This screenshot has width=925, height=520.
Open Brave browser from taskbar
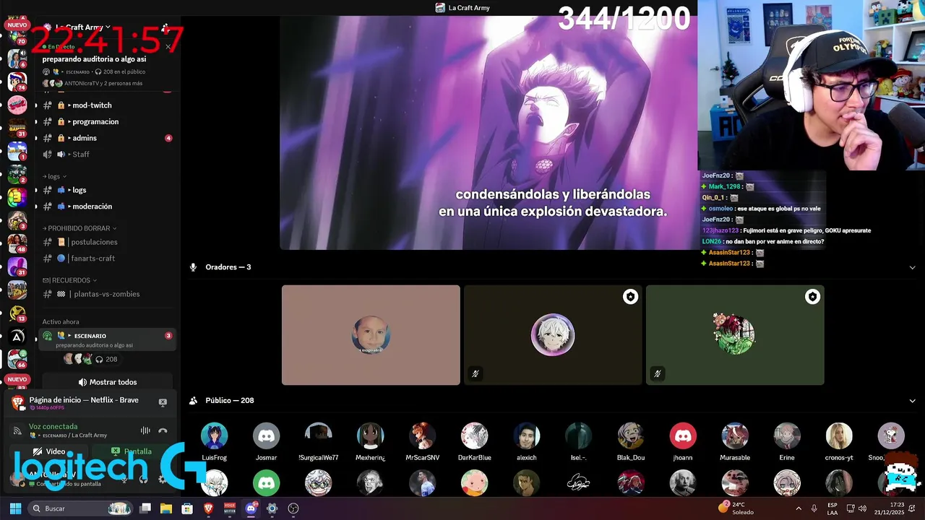(209, 508)
